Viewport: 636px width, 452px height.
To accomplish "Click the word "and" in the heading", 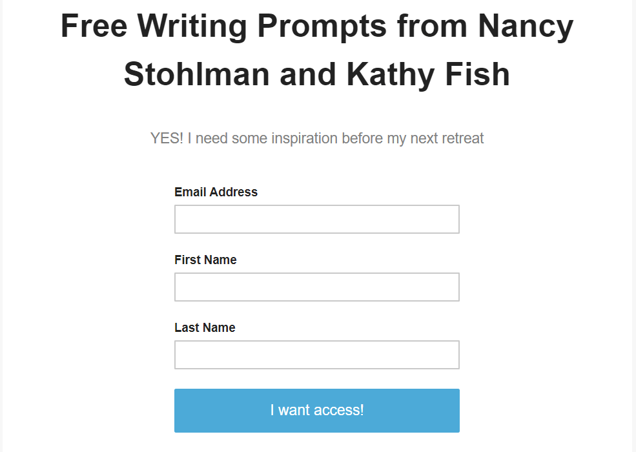I will coord(307,74).
